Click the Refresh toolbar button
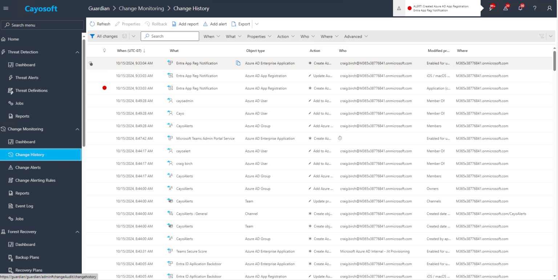The image size is (558, 280). tap(100, 24)
